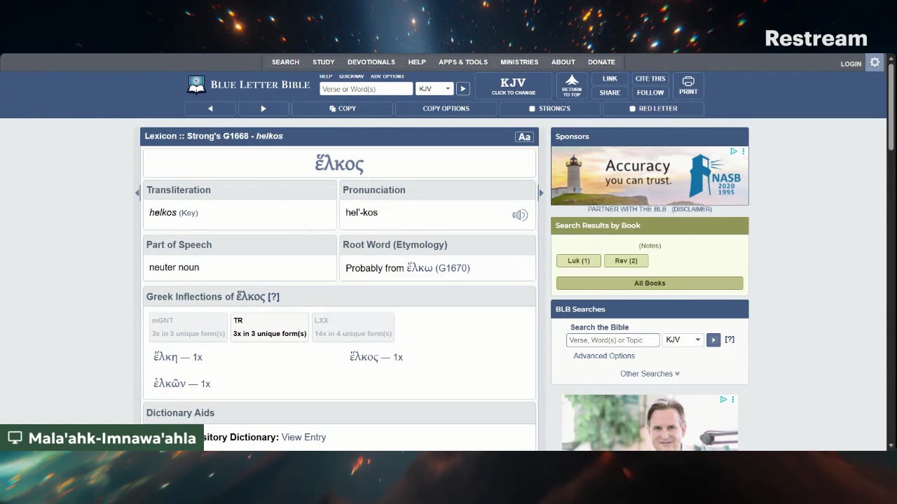Image resolution: width=897 pixels, height=504 pixels.
Task: Expand Other Searches section
Action: [x=650, y=374]
